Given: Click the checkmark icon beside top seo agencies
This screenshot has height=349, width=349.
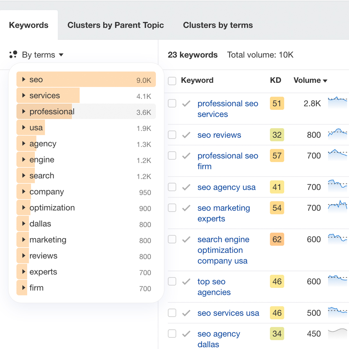Looking at the screenshot, I should click(x=186, y=282).
